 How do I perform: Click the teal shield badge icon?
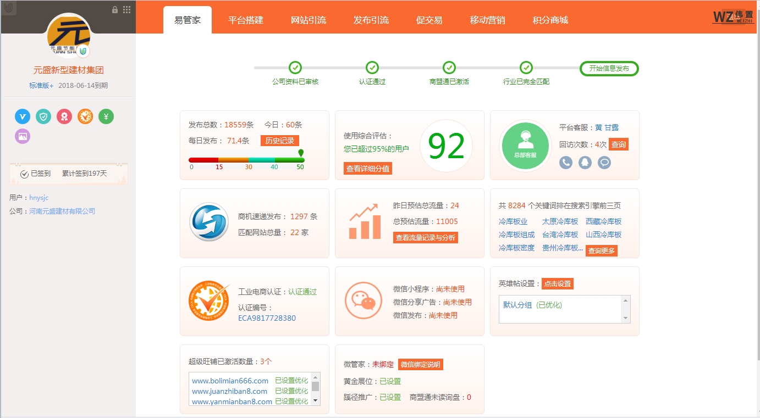click(x=43, y=116)
